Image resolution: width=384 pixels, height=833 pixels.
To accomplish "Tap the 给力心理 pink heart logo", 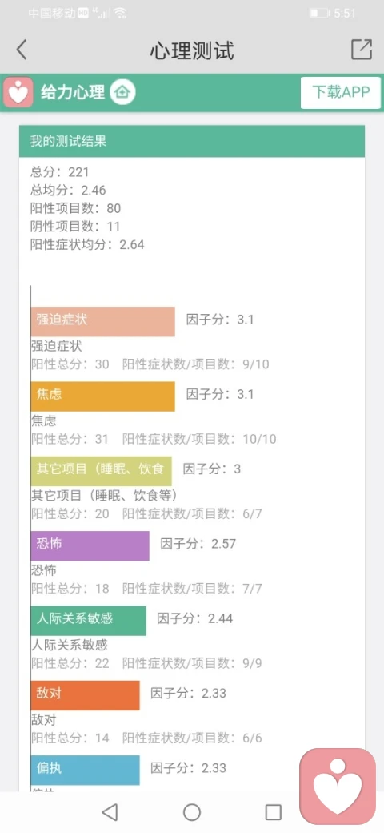I will [x=19, y=92].
